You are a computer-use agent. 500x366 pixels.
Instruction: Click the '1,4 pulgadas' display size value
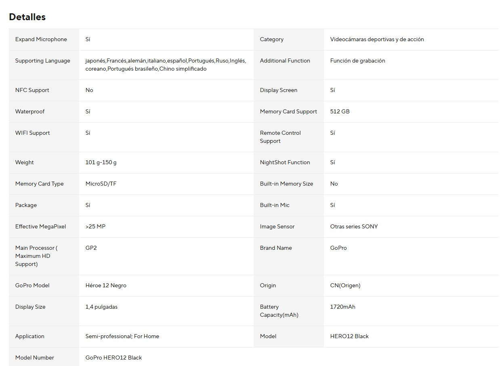pyautogui.click(x=101, y=307)
